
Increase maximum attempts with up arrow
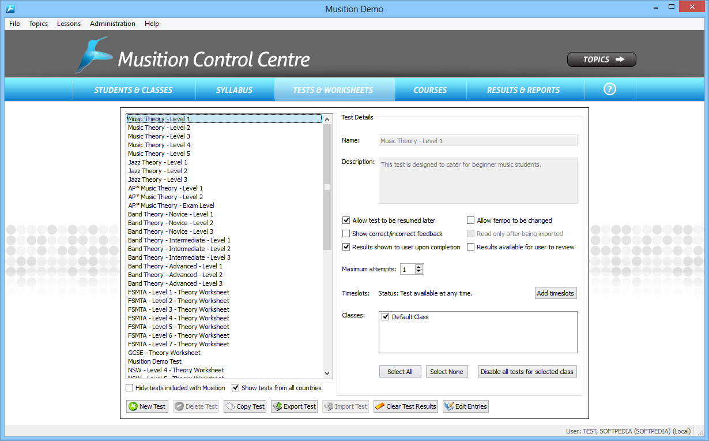[419, 267]
